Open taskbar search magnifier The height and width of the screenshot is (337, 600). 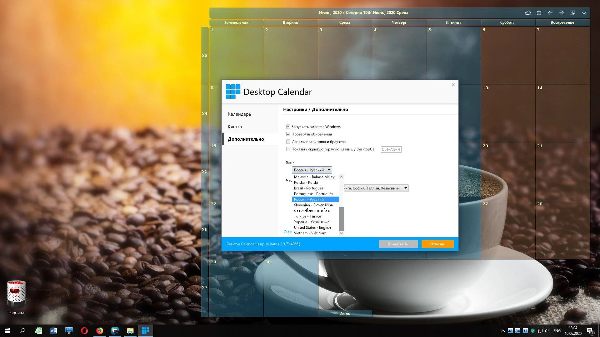click(x=22, y=331)
